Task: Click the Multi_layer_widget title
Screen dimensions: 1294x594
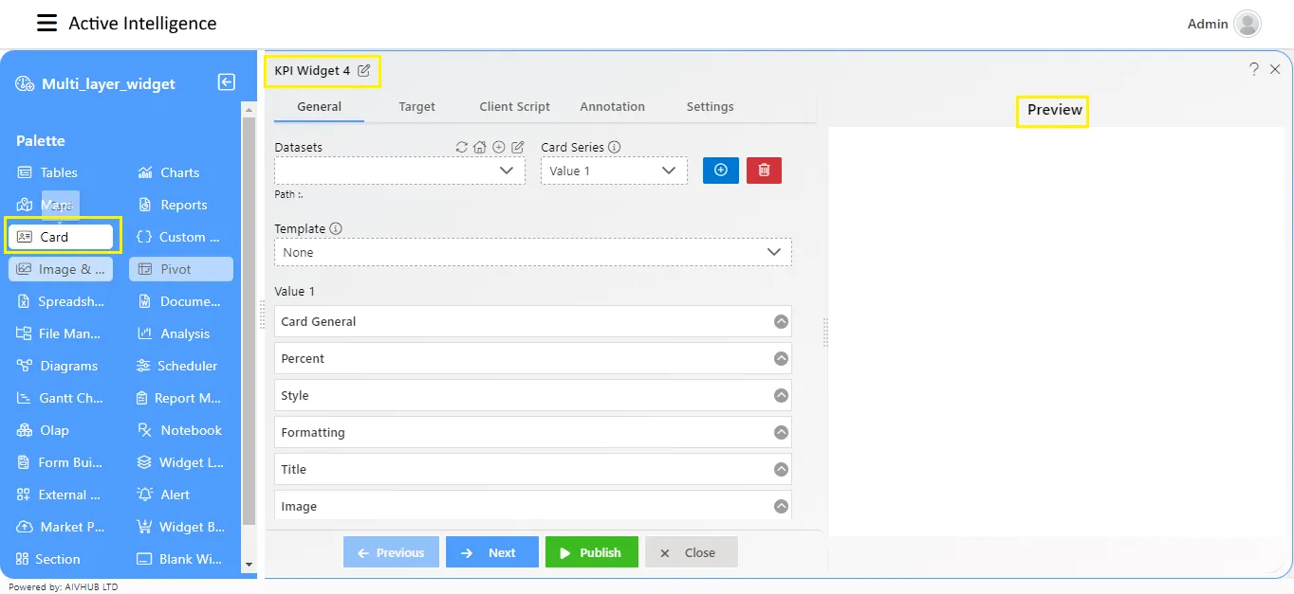Action: point(108,83)
